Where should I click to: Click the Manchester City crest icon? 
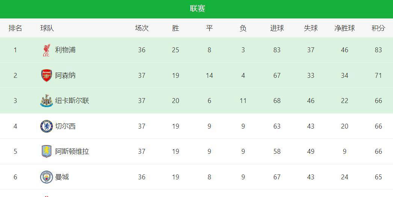46,177
